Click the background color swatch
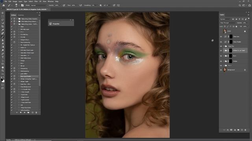This screenshot has height=141, width=252. point(3,81)
